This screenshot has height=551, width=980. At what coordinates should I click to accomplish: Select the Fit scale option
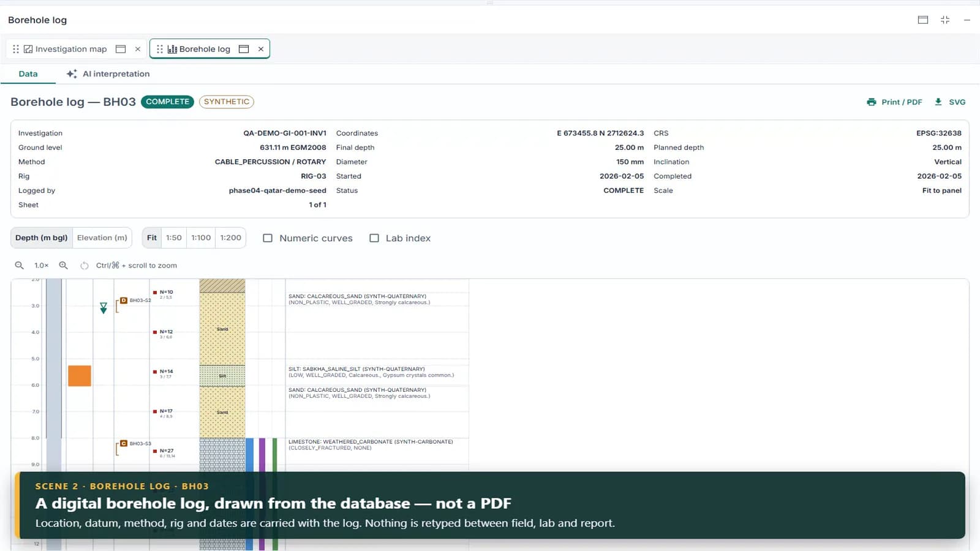click(152, 238)
